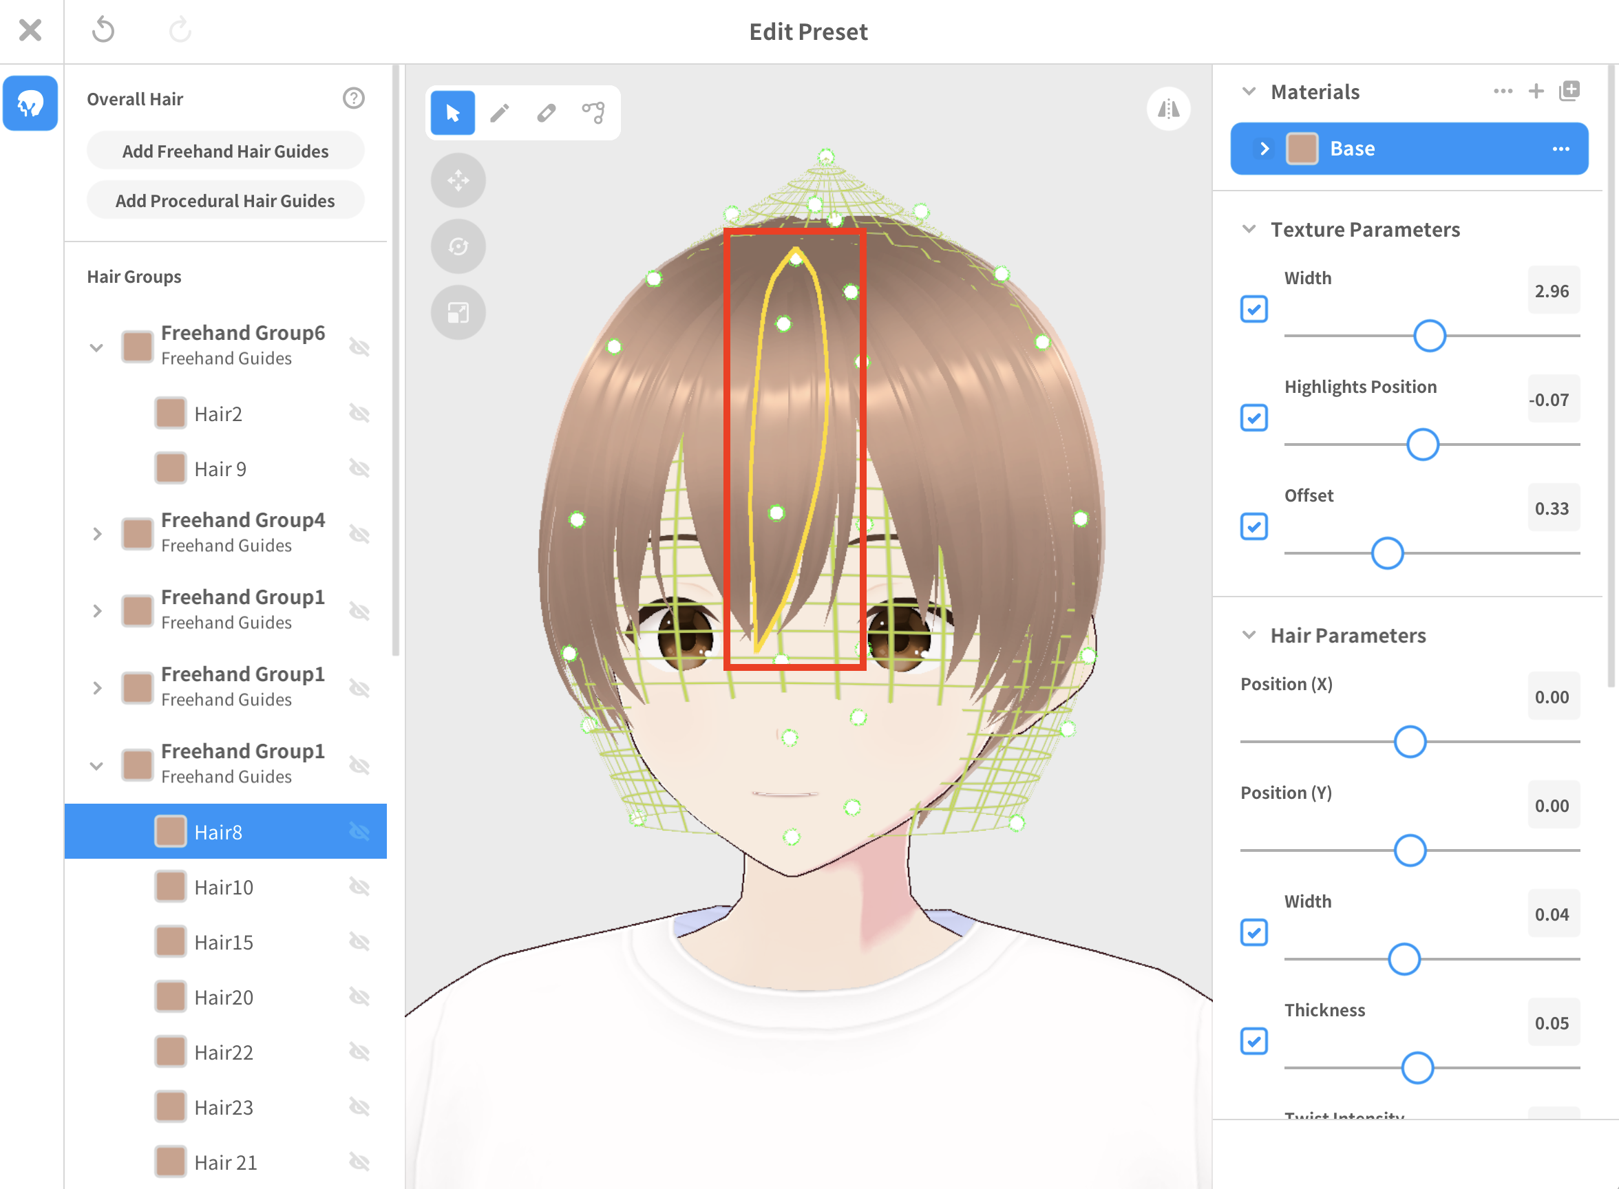
Task: Toggle visibility of Hair8
Action: pos(359,831)
